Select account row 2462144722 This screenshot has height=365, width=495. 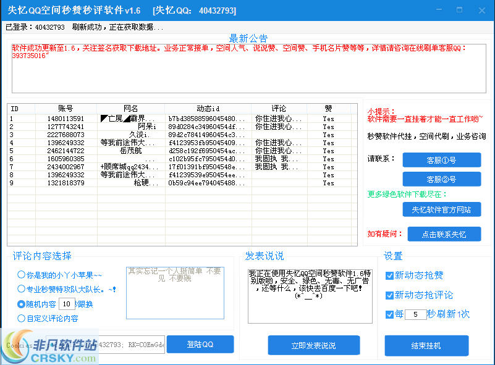click(x=182, y=151)
